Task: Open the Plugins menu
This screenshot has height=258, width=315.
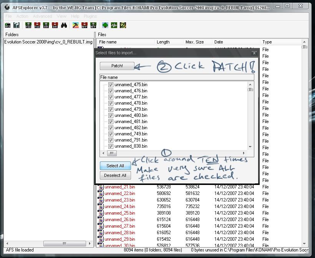Action: [90, 16]
